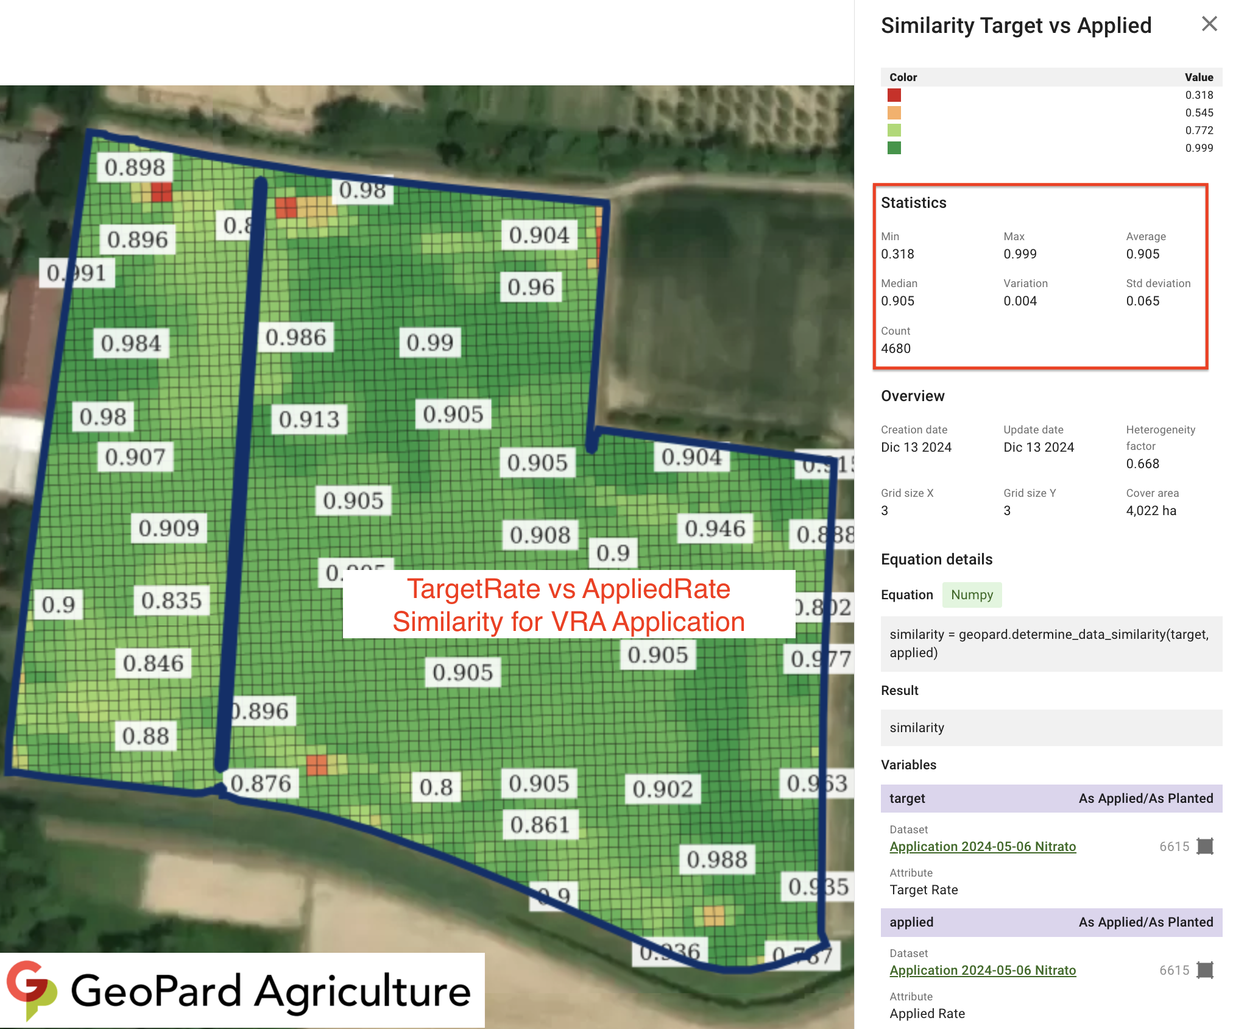1233x1029 pixels.
Task: Select the orange 0.545 legend swatch
Action: click(894, 113)
